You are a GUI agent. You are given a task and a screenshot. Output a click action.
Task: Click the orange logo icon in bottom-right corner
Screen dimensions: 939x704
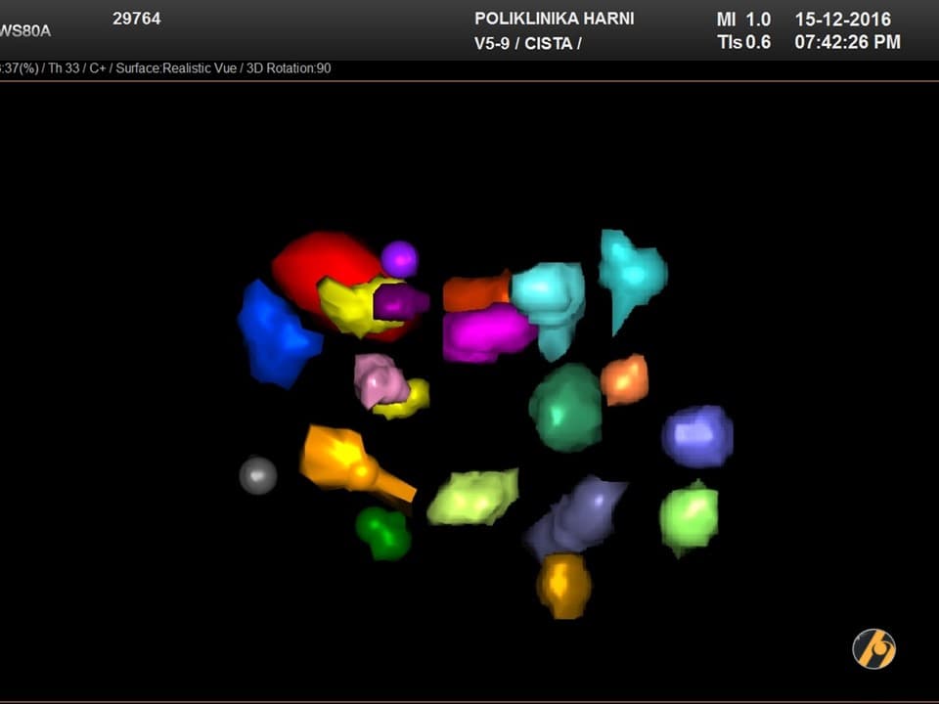pos(873,648)
